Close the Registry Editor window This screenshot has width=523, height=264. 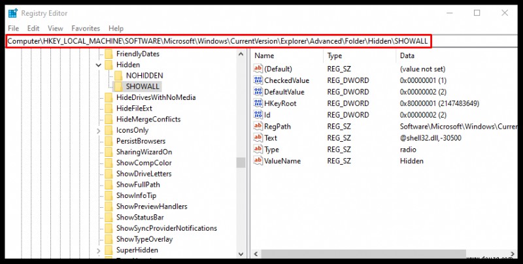point(505,13)
